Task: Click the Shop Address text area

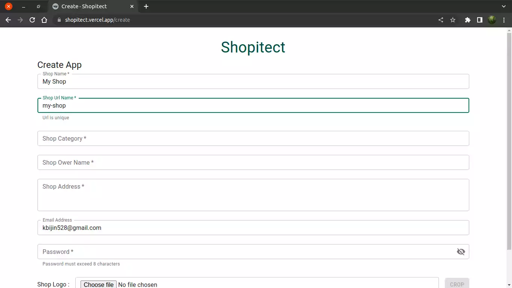Action: [253, 195]
